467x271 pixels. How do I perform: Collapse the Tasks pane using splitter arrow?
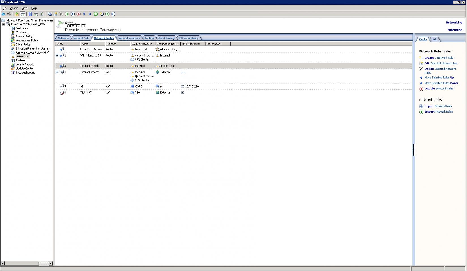[414, 150]
